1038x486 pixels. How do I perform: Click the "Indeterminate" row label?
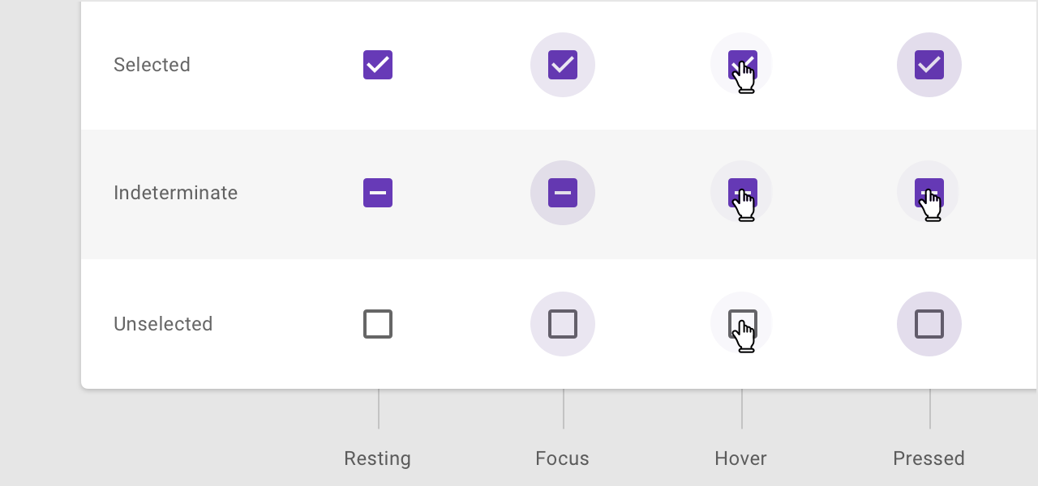pos(175,193)
